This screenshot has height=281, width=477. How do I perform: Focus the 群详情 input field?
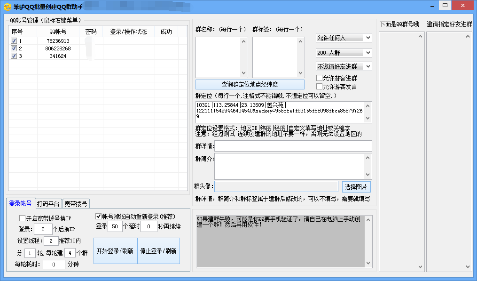pos(293,146)
